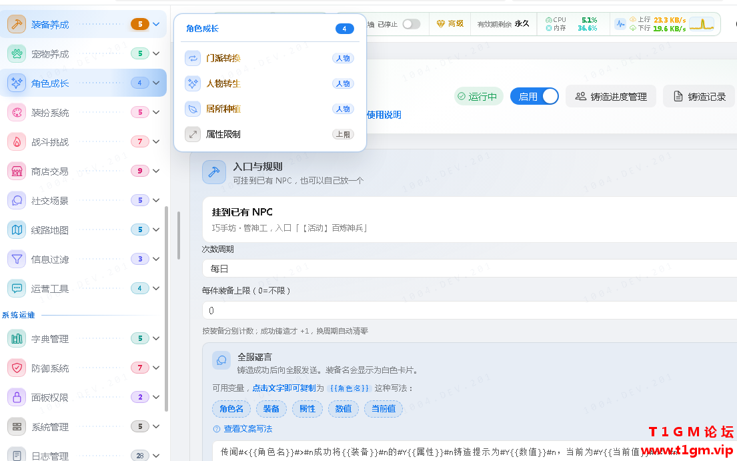Expand the 宠物养成 menu chevron
This screenshot has width=737, height=461.
coord(156,53)
